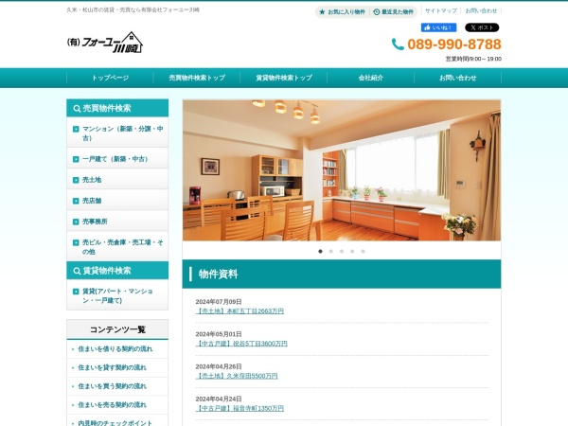Screen dimensions: 568x426
Task: Click 営業時間/9:00～19:00 text
Action: point(473,59)
